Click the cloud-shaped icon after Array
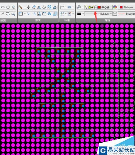Image resolution: width=135 pixels, height=155 pixels. pyautogui.click(x=55, y=7)
